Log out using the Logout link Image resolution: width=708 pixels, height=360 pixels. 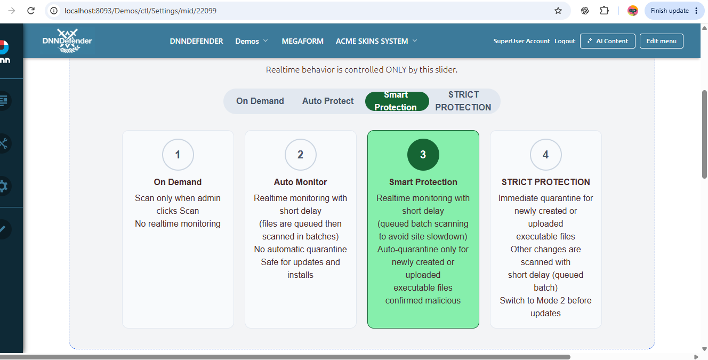point(565,41)
